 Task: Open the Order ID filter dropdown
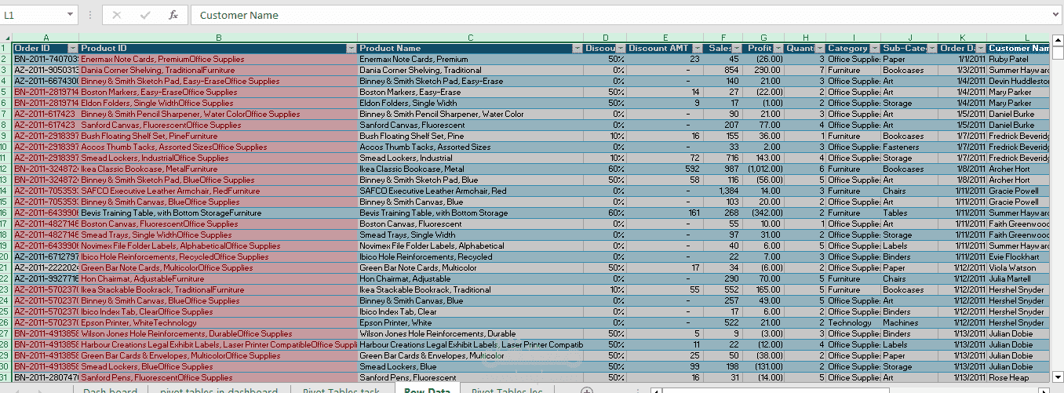pos(73,49)
